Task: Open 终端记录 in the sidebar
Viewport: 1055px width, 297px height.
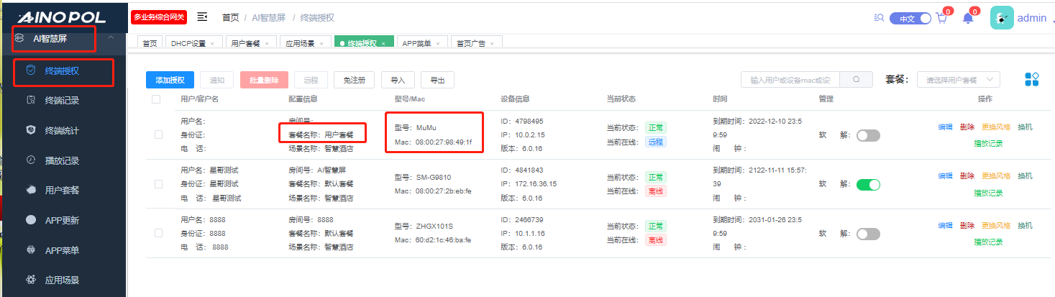Action: tap(62, 101)
